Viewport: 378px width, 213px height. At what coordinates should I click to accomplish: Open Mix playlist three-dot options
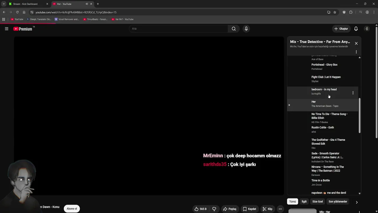(x=356, y=52)
